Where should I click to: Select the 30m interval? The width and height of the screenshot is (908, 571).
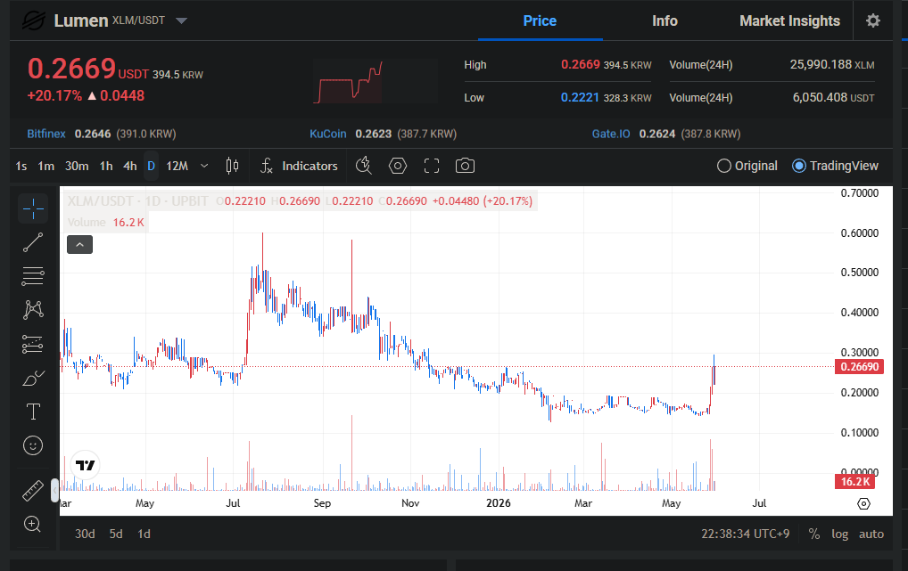coord(77,166)
